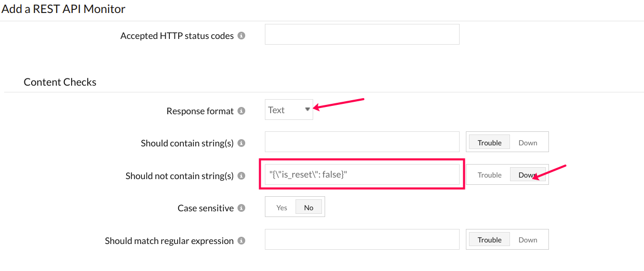This screenshot has width=644, height=271.
Task: Click the Content Checks section heading
Action: coord(60,82)
